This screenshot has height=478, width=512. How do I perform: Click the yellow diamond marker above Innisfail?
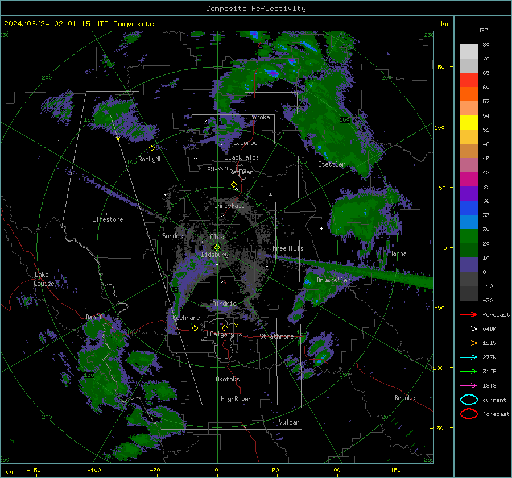pos(234,185)
